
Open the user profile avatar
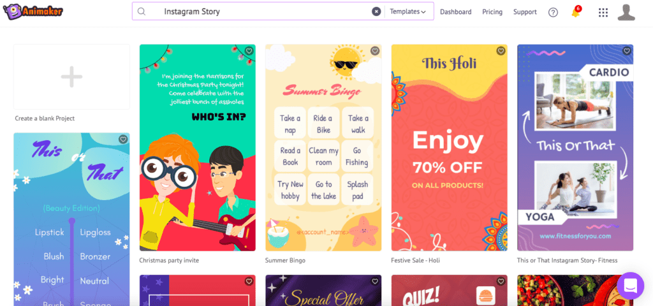626,12
